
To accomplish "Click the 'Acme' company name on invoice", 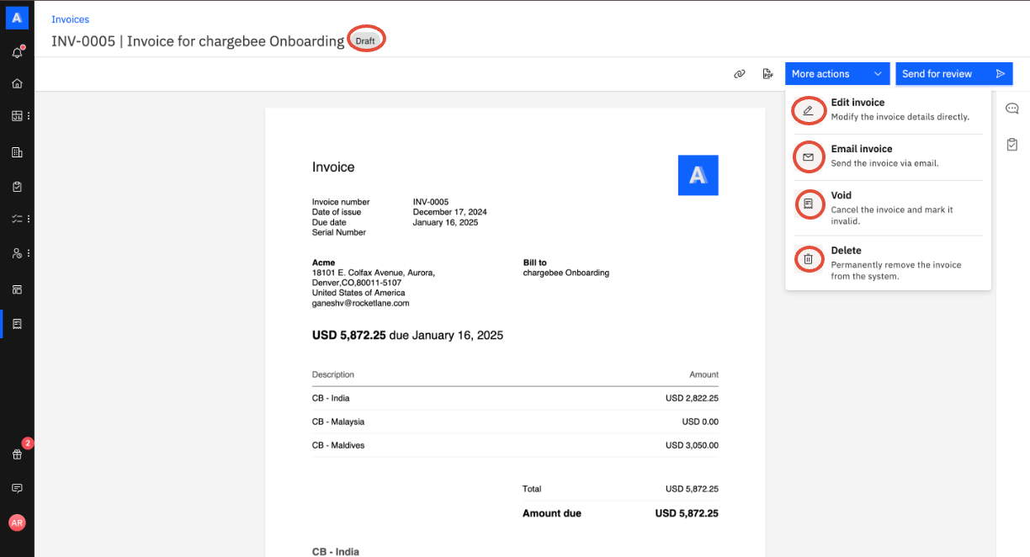I will coord(323,263).
